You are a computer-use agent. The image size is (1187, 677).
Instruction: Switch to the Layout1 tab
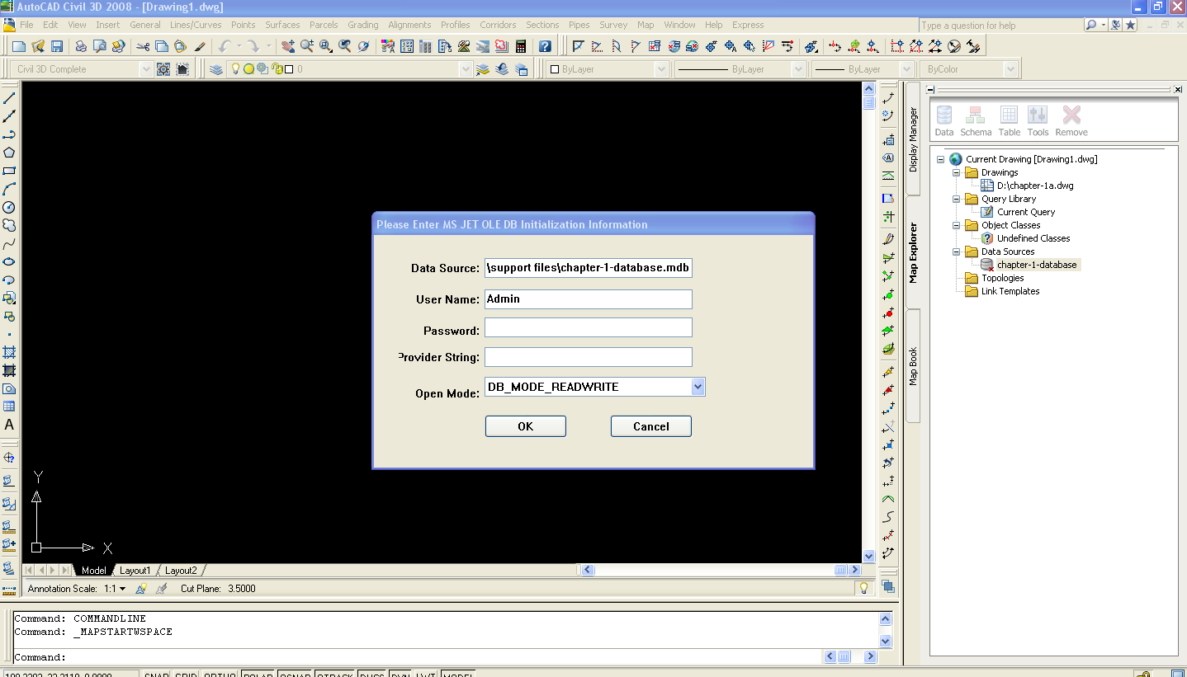tap(135, 569)
